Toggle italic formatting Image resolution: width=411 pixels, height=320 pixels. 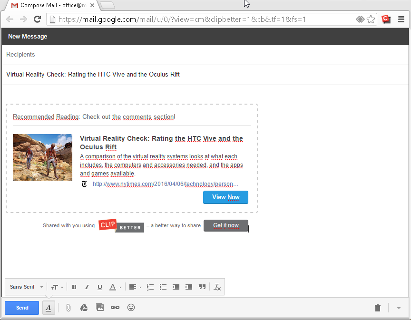click(x=87, y=287)
